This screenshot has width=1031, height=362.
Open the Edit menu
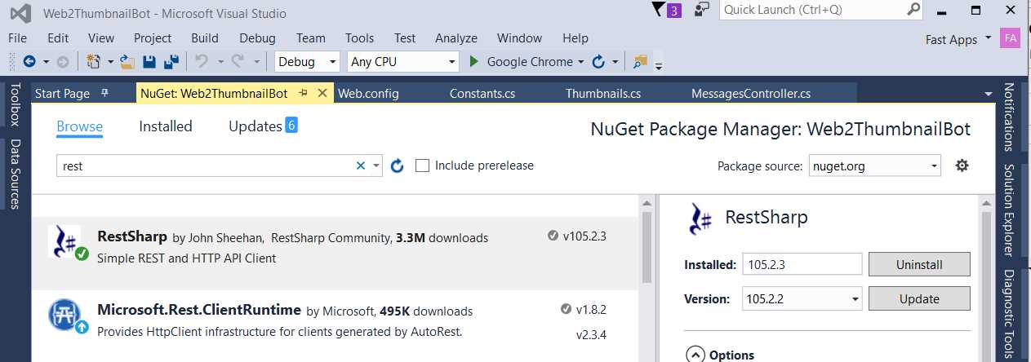pos(58,38)
